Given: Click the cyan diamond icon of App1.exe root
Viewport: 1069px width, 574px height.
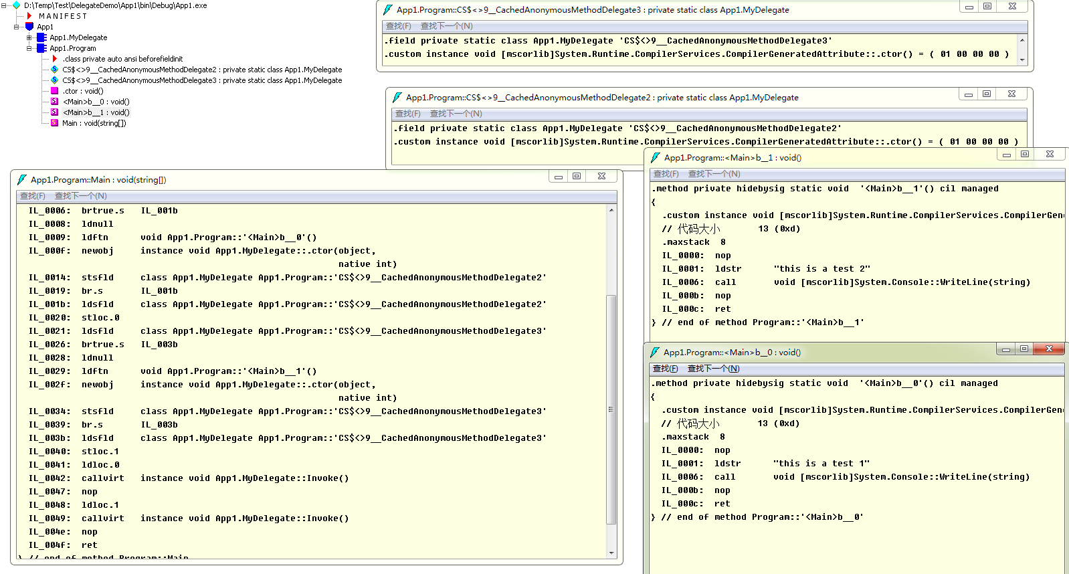Looking at the screenshot, I should [x=17, y=5].
